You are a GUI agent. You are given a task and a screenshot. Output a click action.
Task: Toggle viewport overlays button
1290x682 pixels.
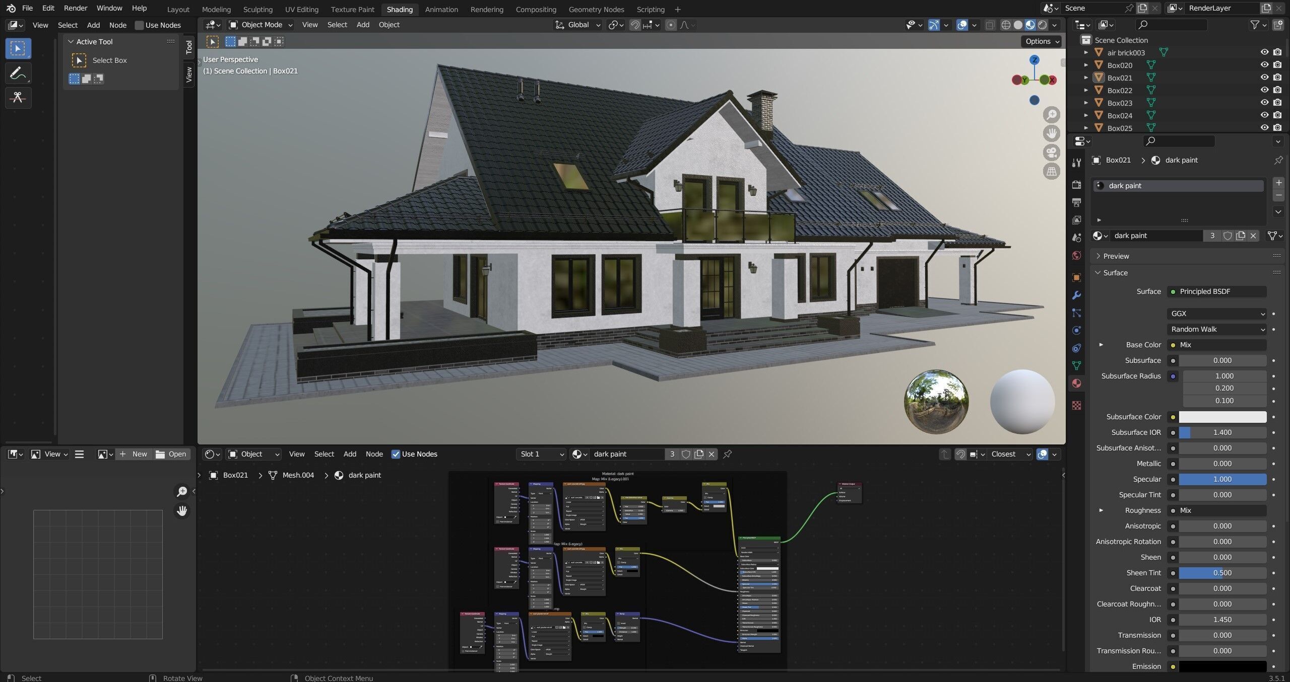point(962,25)
